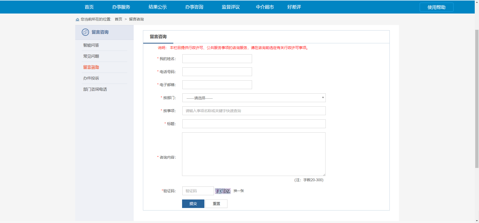Click the FCDZ captcha image
The height and width of the screenshot is (223, 479).
(x=223, y=191)
